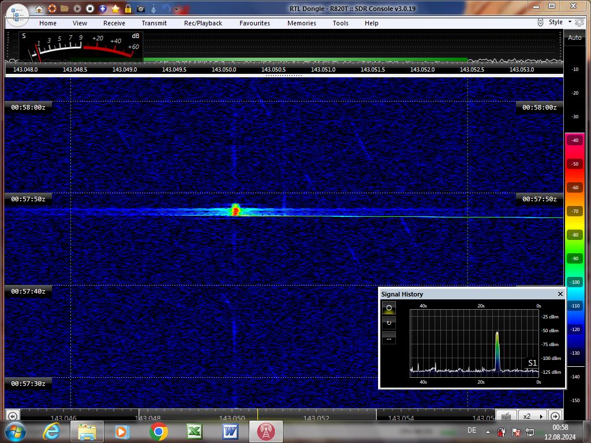Screen dimensions: 591x443
Task: Click the padlock lock icon
Action: click(128, 8)
